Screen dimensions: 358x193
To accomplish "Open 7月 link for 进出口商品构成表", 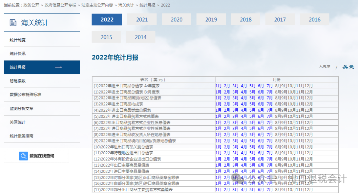I will point(269,104).
